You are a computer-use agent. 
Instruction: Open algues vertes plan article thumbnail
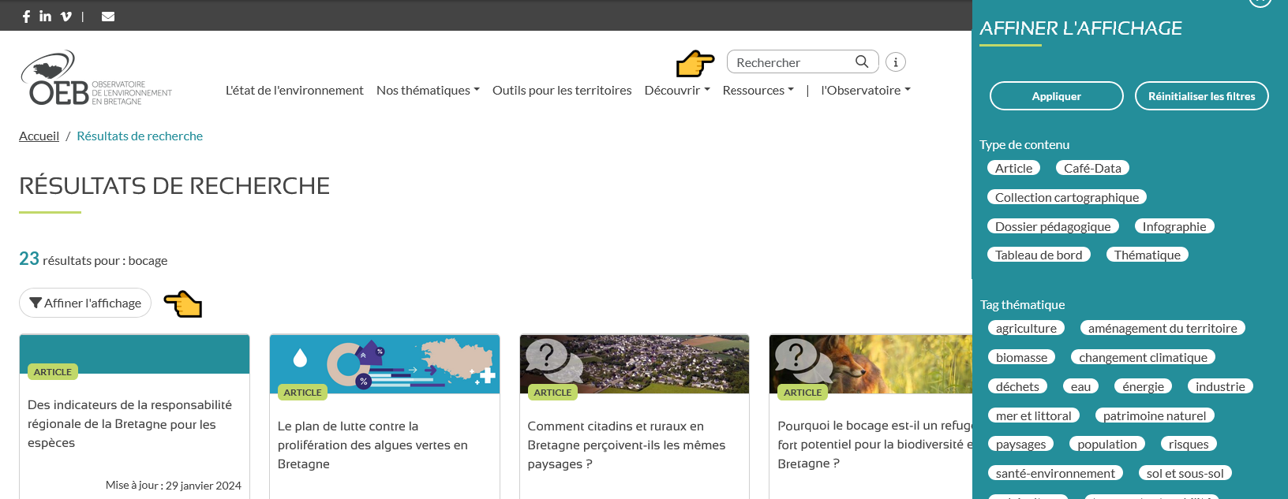384,364
